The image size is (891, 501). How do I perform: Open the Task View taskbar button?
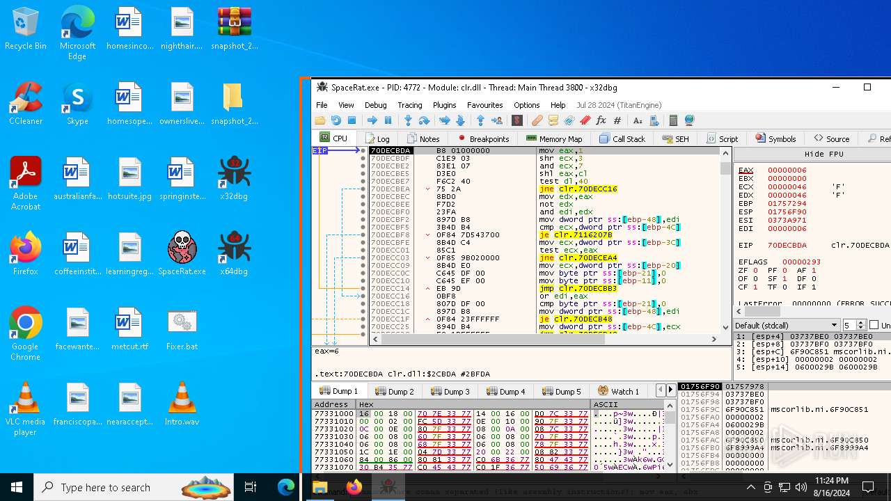251,487
